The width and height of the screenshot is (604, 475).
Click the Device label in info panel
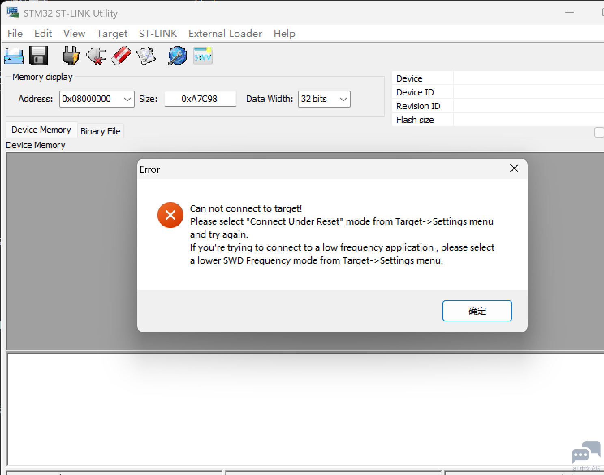409,78
